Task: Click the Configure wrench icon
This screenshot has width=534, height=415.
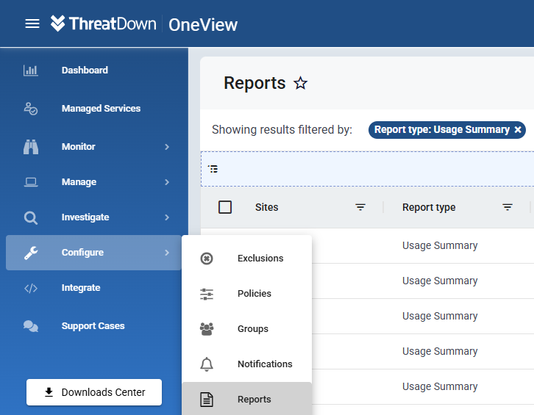Action: click(31, 253)
